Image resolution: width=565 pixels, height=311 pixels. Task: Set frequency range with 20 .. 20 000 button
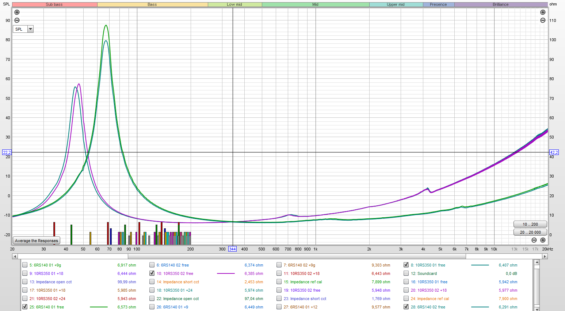[x=530, y=232]
